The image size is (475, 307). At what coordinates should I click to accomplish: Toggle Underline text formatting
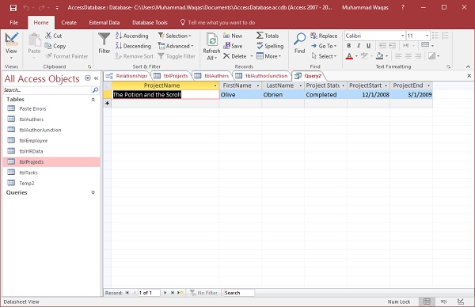368,46
